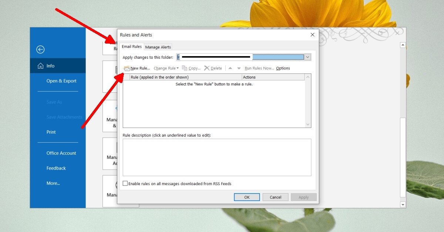Open the Print menu item
Screen dimensions: 444x232
(x=51, y=132)
